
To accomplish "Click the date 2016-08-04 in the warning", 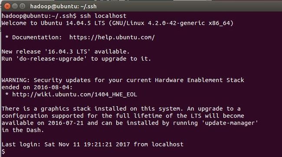I will [x=52, y=87].
